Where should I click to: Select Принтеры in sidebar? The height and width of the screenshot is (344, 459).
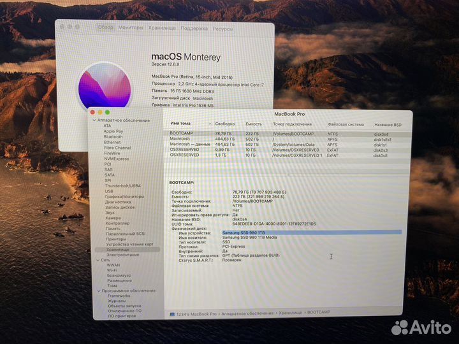coord(116,239)
